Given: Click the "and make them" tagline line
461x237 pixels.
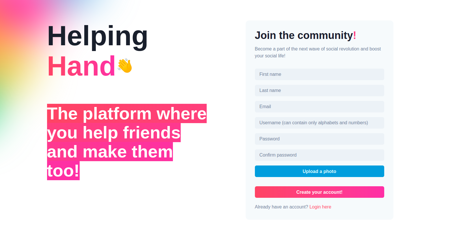Looking at the screenshot, I should (x=110, y=152).
